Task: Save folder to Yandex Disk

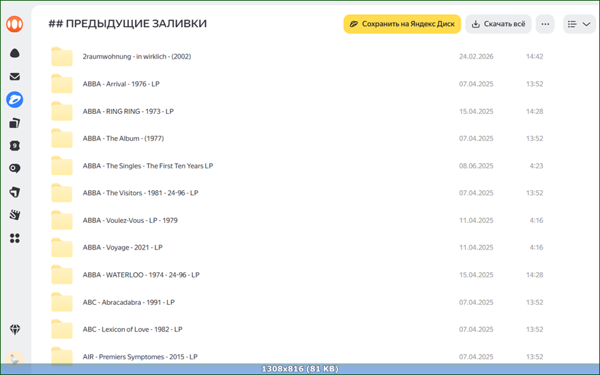Action: pyautogui.click(x=402, y=24)
